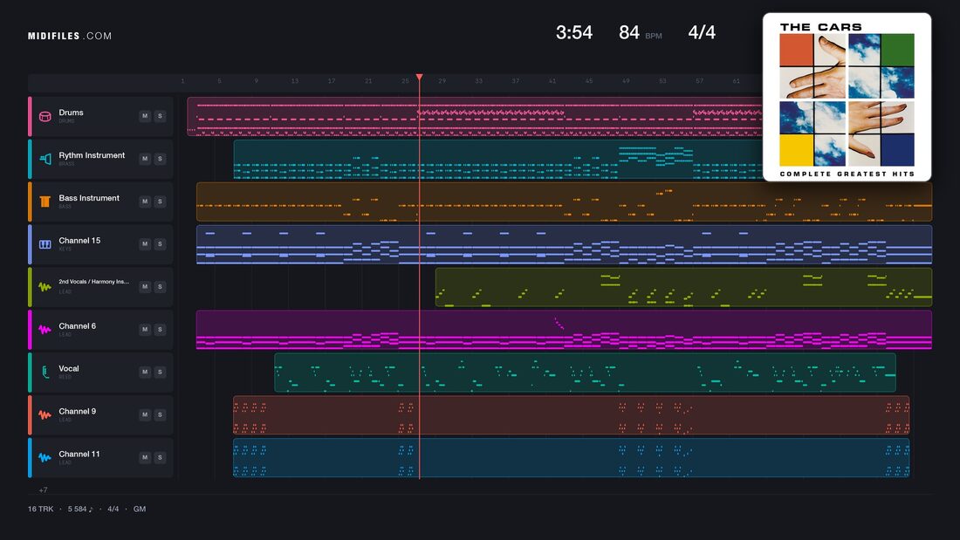
Task: Click the 3:54 song duration
Action: tap(573, 32)
